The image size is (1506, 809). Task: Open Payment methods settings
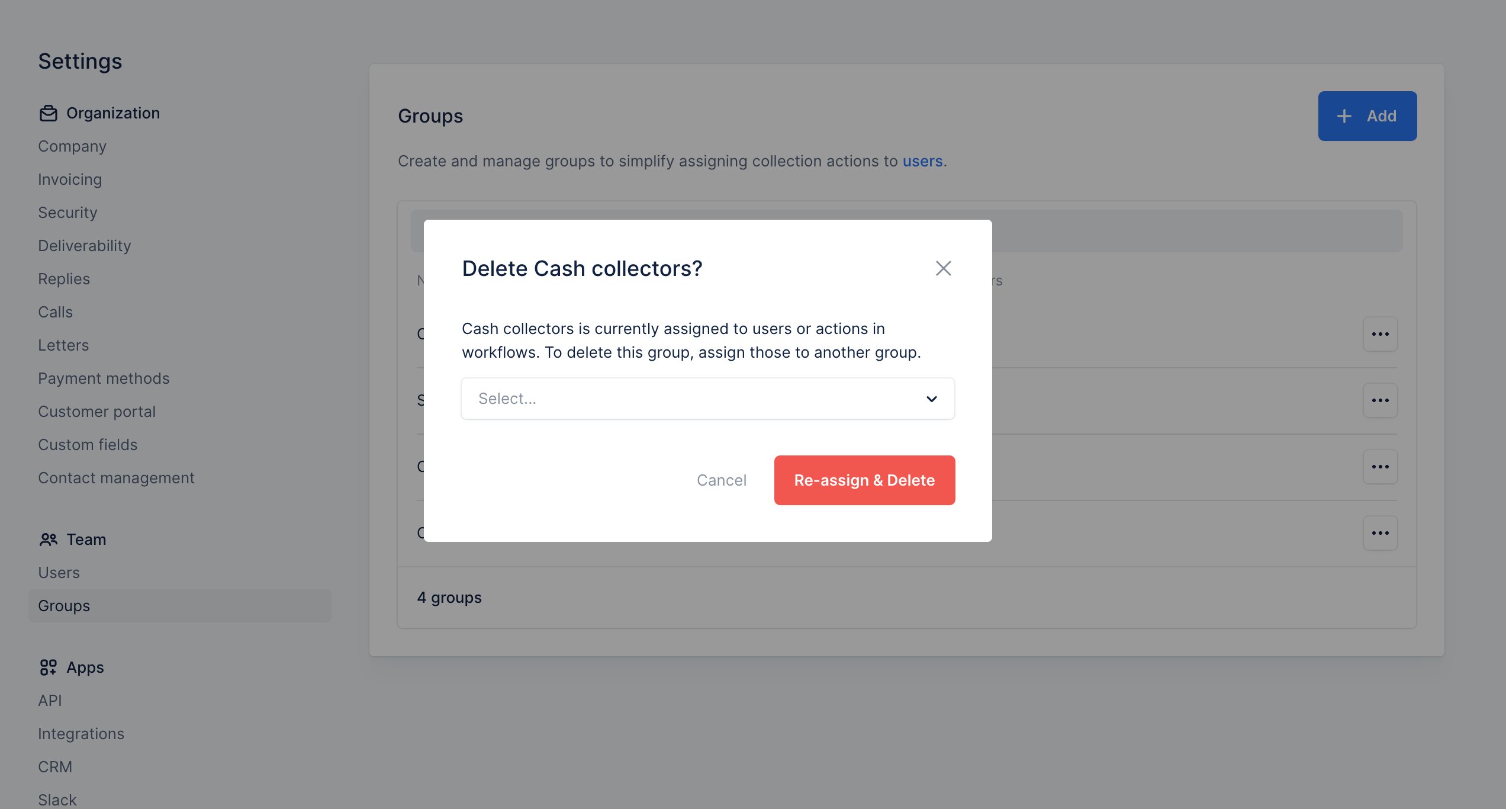[104, 378]
